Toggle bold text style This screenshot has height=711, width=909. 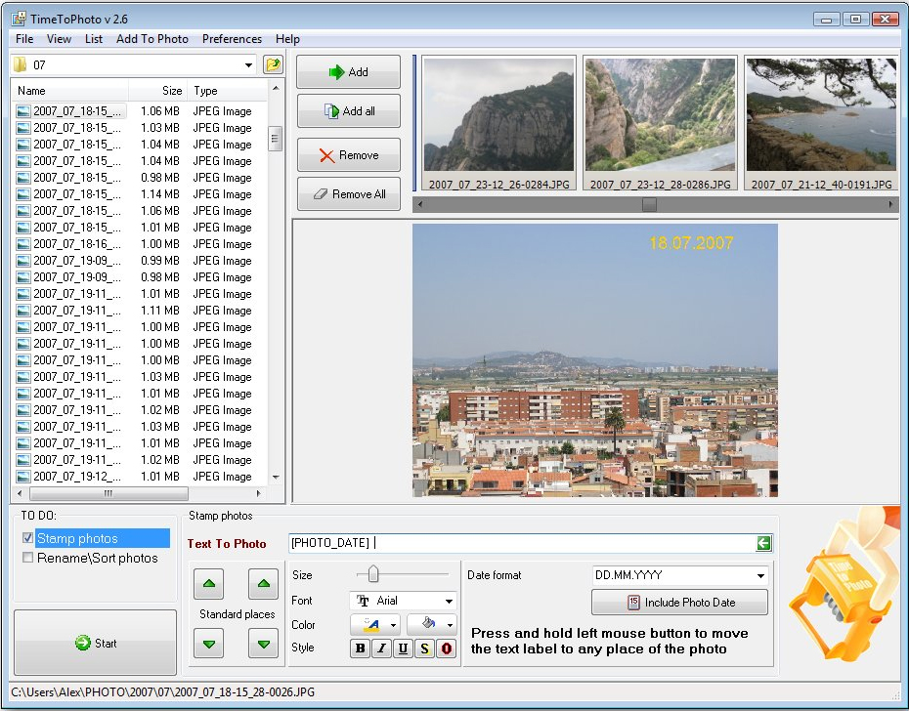pyautogui.click(x=361, y=648)
